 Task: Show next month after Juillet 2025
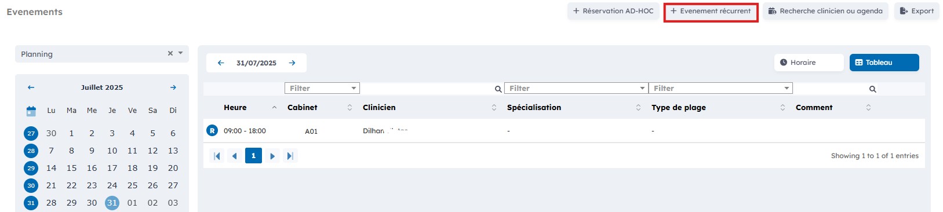click(x=173, y=87)
